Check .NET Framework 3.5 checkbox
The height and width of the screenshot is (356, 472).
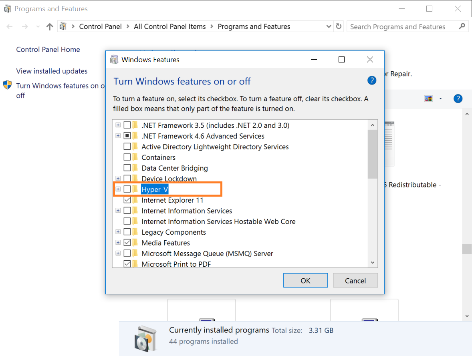(127, 125)
